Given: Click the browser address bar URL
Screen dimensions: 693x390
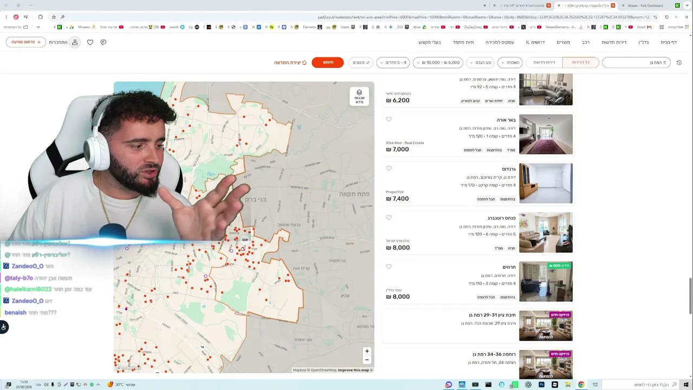Looking at the screenshot, I should click(x=484, y=17).
